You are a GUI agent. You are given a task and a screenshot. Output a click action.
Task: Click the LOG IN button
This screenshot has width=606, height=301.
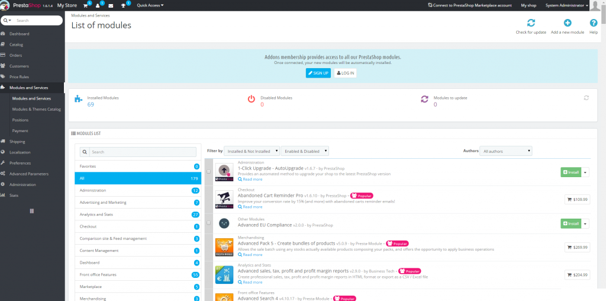click(345, 73)
